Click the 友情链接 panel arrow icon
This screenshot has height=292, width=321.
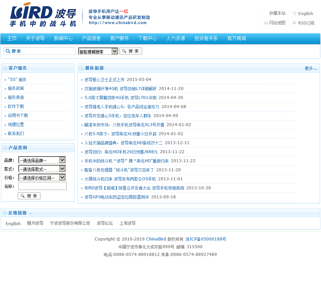tap(5, 212)
